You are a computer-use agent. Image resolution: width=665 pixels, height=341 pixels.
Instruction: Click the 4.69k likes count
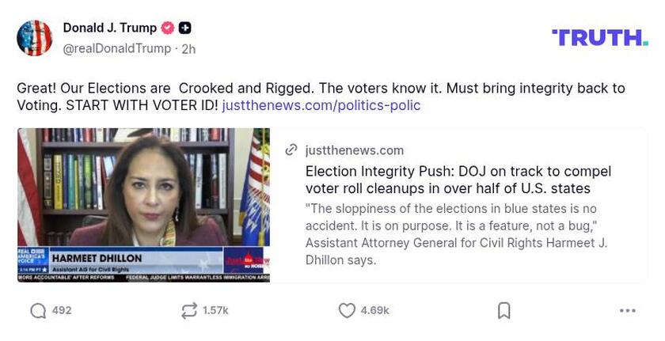click(x=374, y=311)
